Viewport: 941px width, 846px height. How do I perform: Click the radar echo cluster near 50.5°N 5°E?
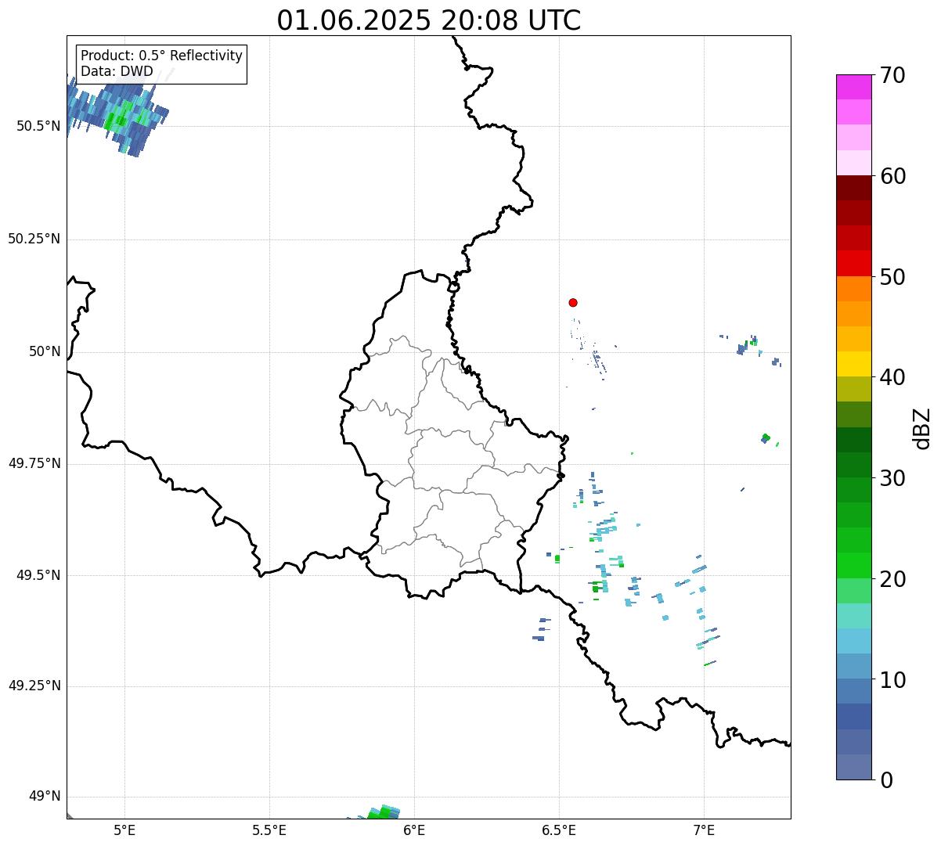[x=117, y=117]
